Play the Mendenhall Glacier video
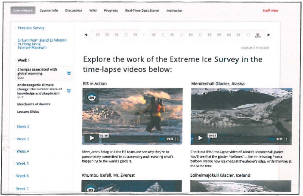This screenshot has width=303, height=196. click(201, 138)
